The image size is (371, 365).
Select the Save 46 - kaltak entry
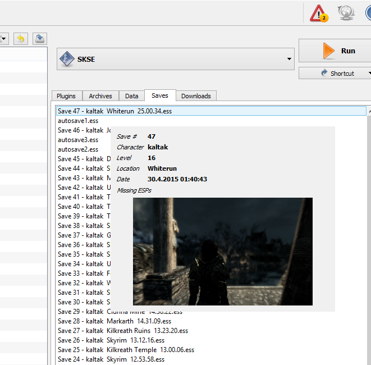point(84,130)
